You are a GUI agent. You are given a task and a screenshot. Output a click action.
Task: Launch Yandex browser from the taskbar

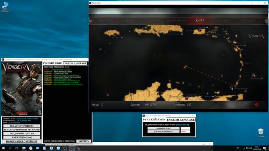click(x=31, y=148)
